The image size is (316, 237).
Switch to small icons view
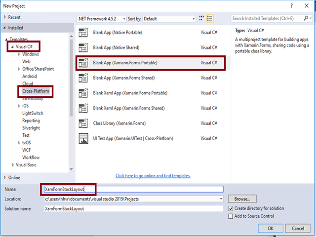pos(201,19)
